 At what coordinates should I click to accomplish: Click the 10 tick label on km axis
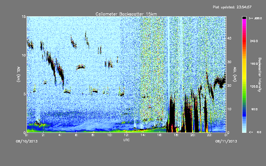[24, 55]
